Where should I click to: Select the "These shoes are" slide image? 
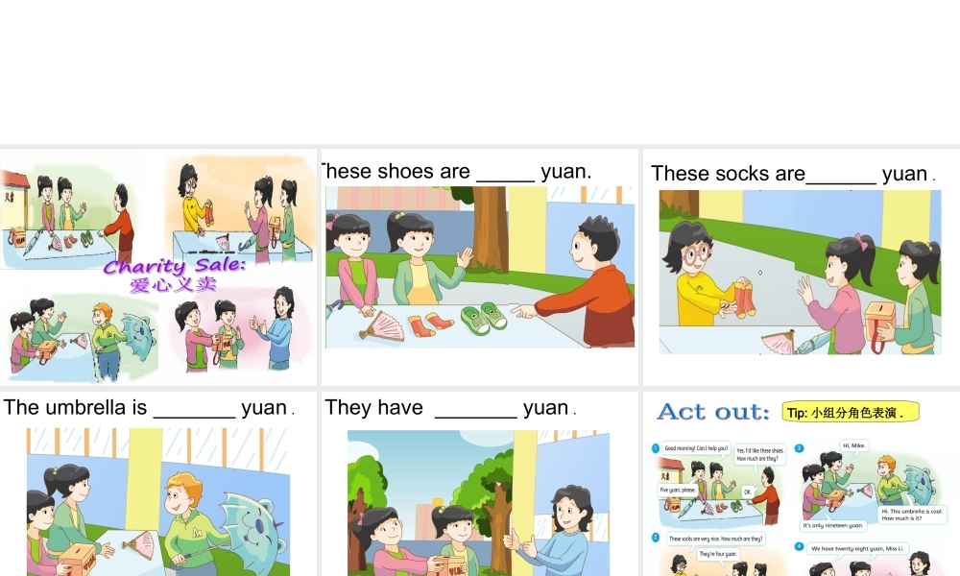coord(480,268)
